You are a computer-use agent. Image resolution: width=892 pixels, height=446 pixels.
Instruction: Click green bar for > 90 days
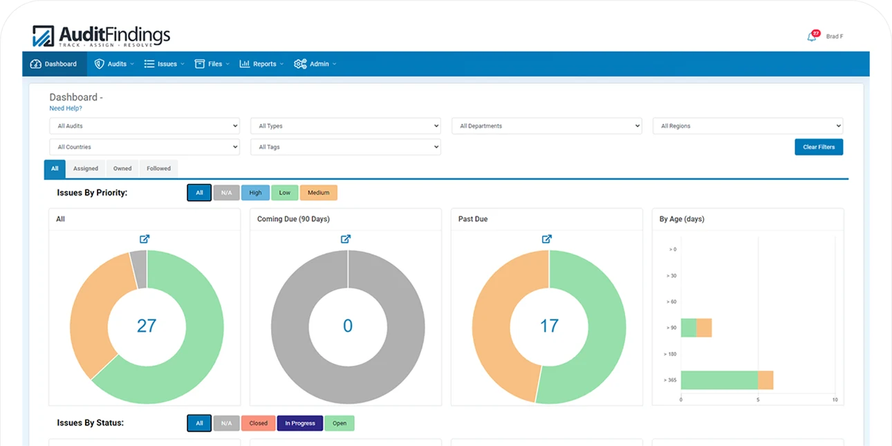[689, 328]
